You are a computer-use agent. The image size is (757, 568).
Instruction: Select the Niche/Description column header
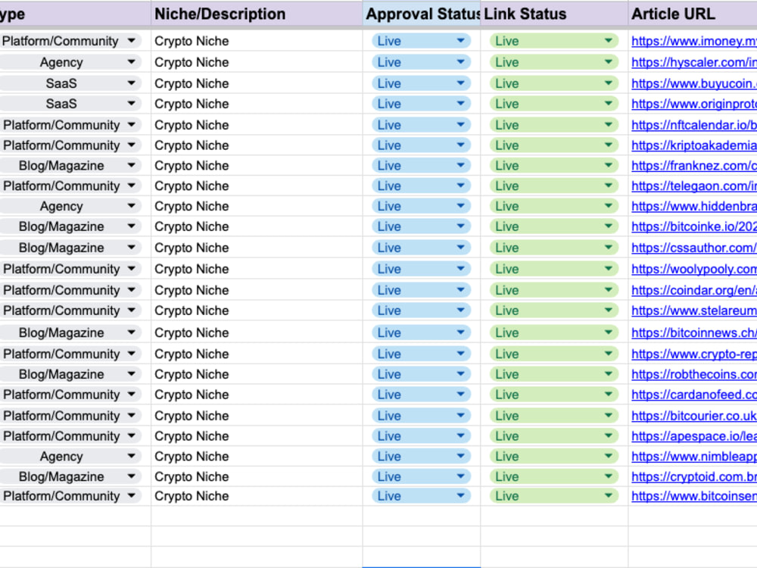pyautogui.click(x=257, y=14)
